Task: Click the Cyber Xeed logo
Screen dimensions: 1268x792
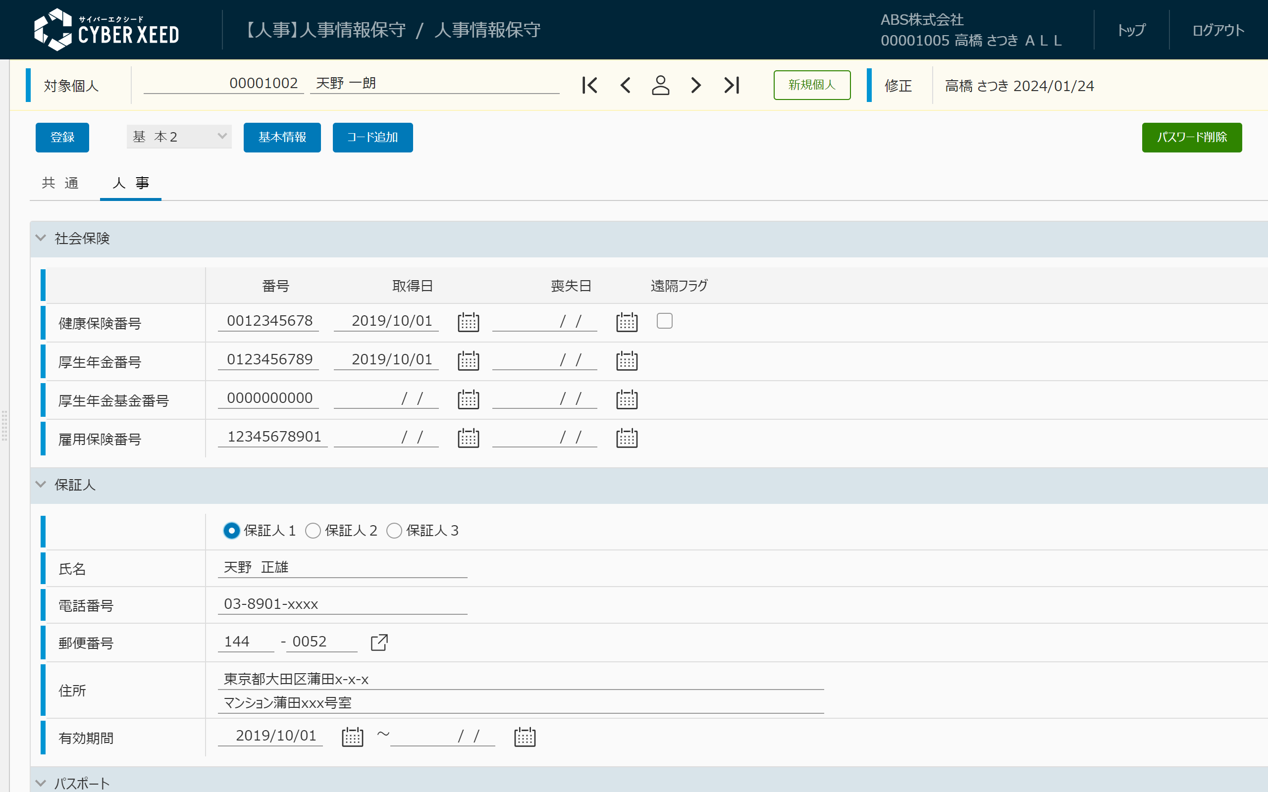Action: 106,30
